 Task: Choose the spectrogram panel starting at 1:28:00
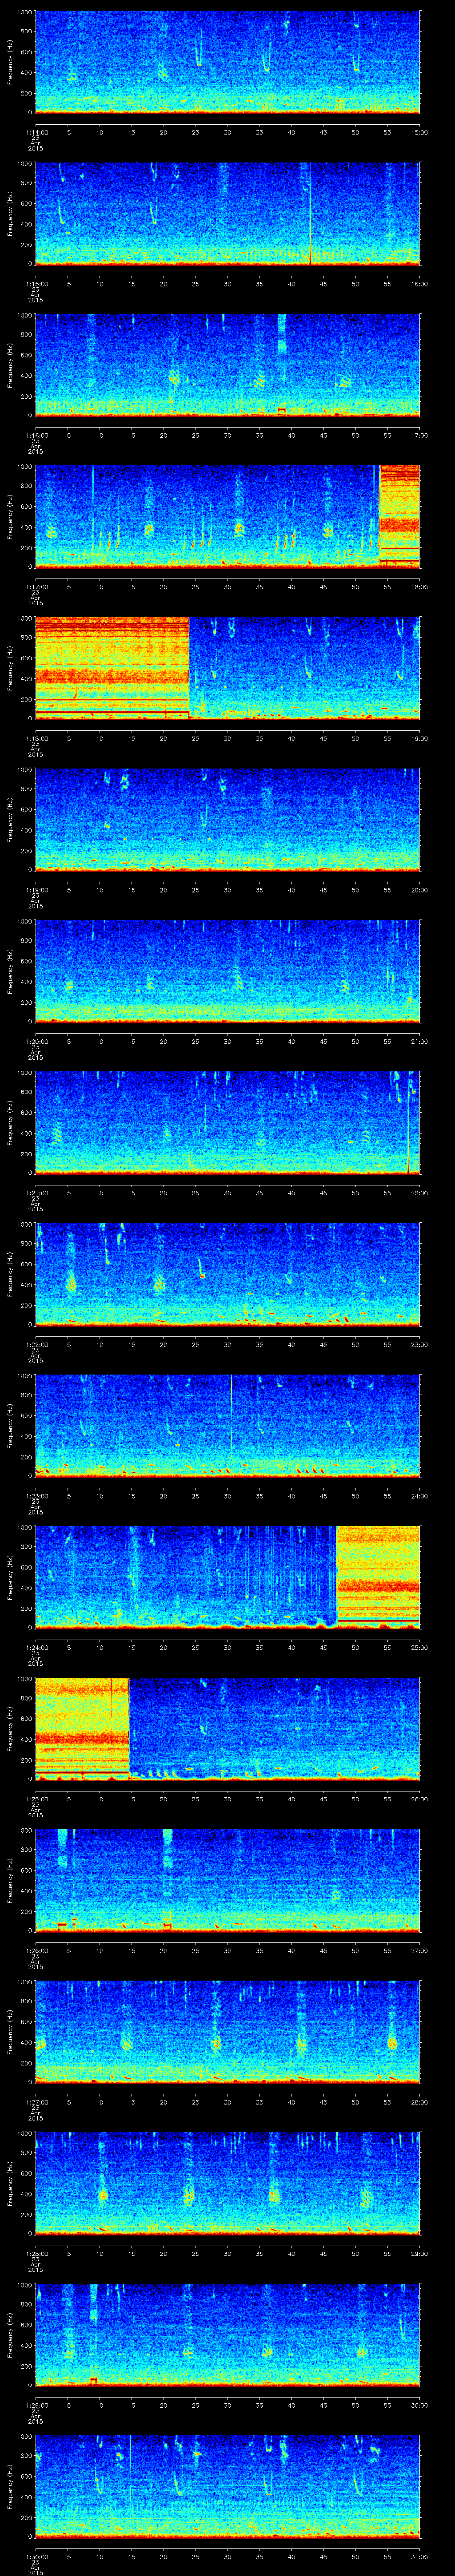(228, 2184)
